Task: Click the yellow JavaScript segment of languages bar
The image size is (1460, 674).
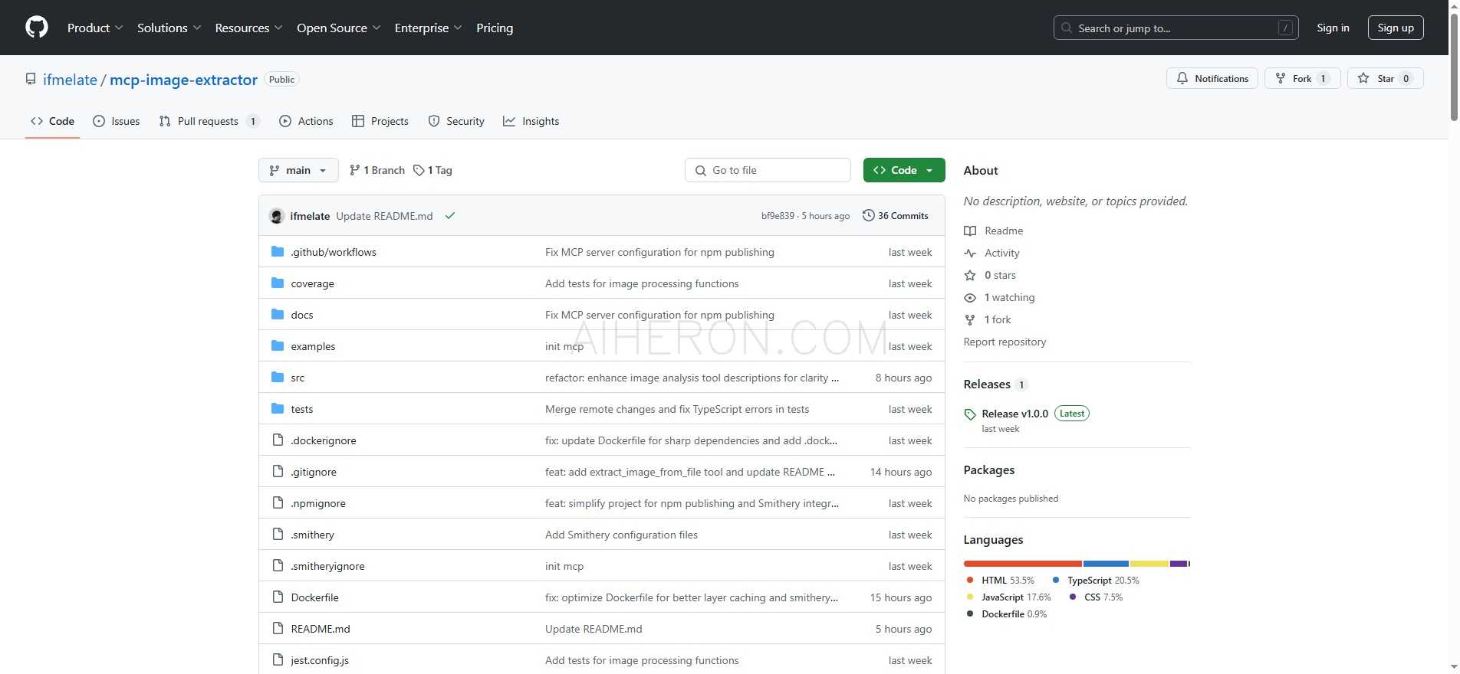Action: pyautogui.click(x=1149, y=564)
